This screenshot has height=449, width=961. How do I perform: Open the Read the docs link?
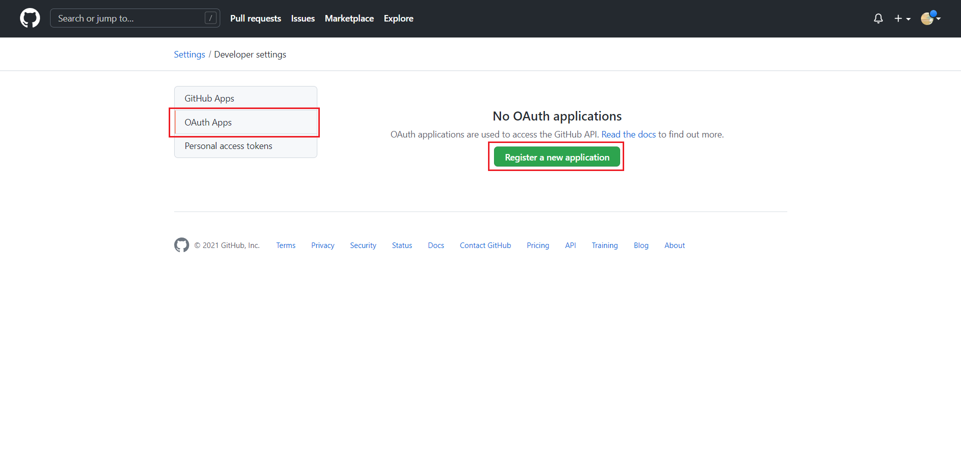pos(629,134)
